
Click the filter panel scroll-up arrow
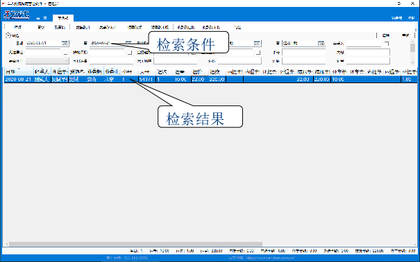pyautogui.click(x=413, y=42)
